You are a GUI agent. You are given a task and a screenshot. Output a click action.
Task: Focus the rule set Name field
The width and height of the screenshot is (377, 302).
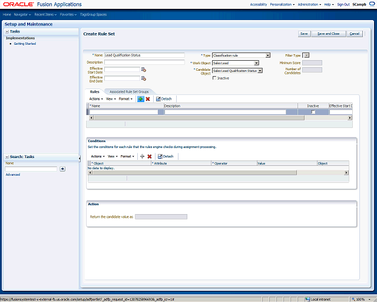click(x=144, y=55)
